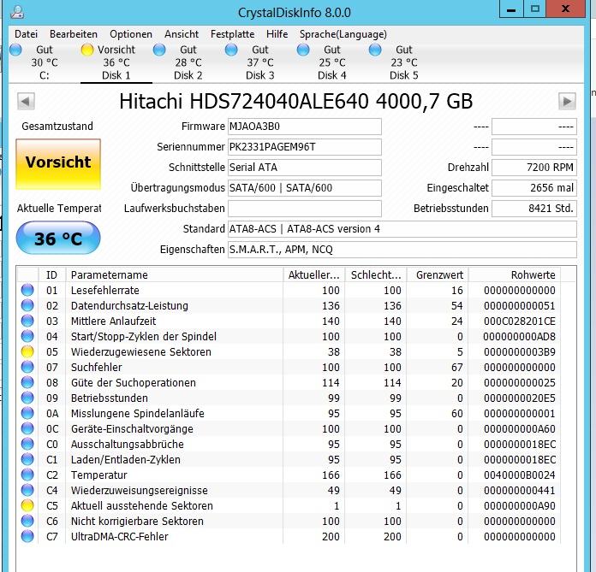Click the disk title Hitachi HDS724040ALE640

pyautogui.click(x=296, y=102)
